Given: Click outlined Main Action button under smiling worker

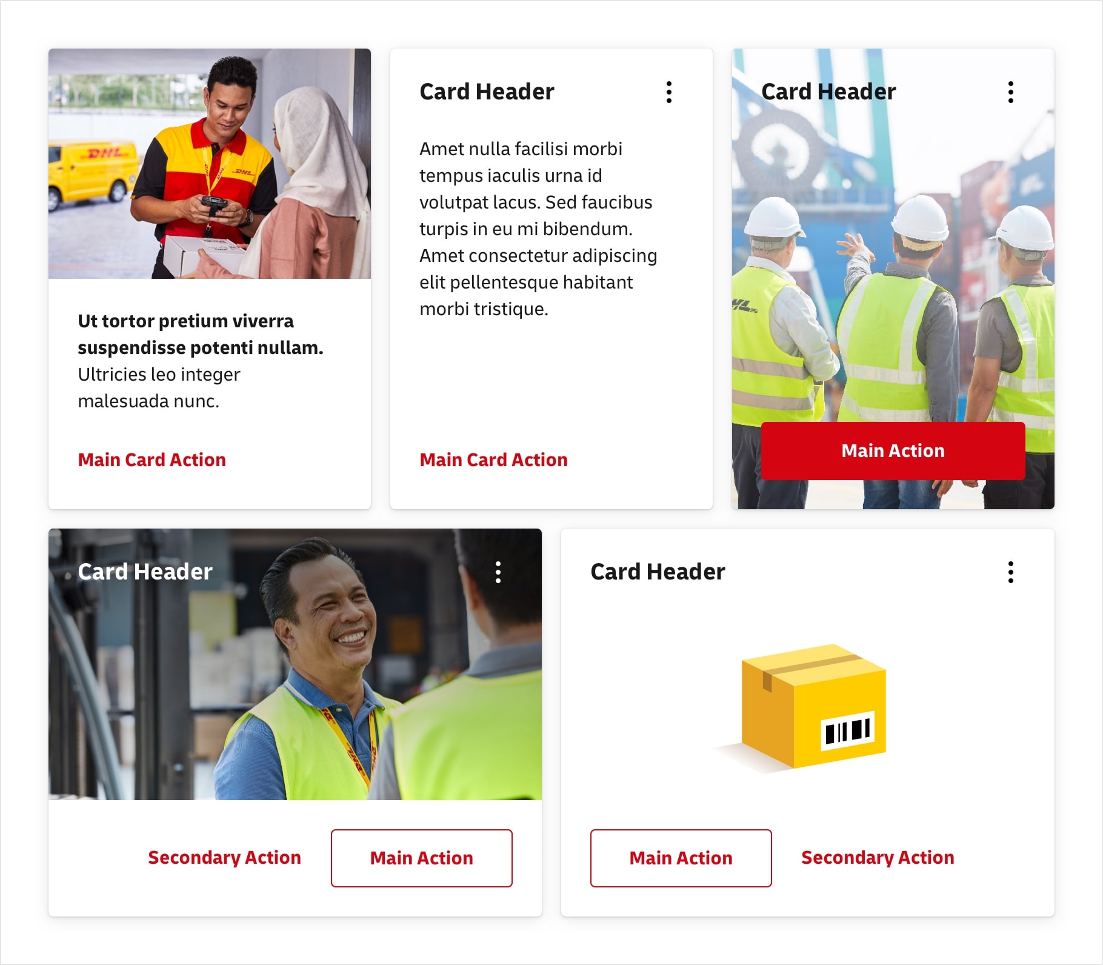Looking at the screenshot, I should click(421, 858).
